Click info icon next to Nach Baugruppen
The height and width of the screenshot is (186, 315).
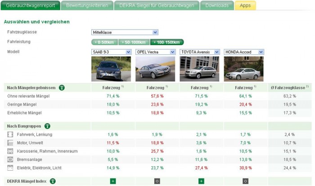(x=47, y=126)
